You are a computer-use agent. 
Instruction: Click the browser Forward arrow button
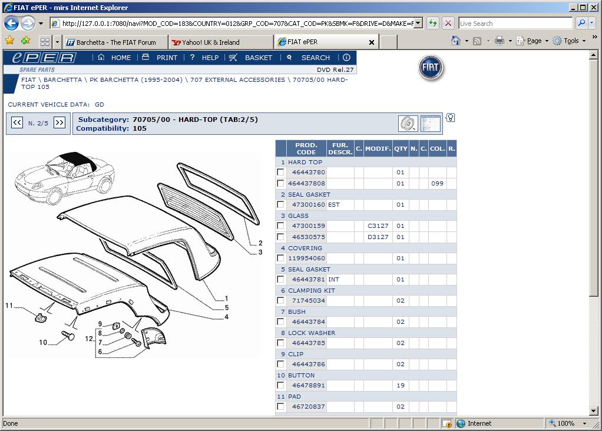coord(28,24)
